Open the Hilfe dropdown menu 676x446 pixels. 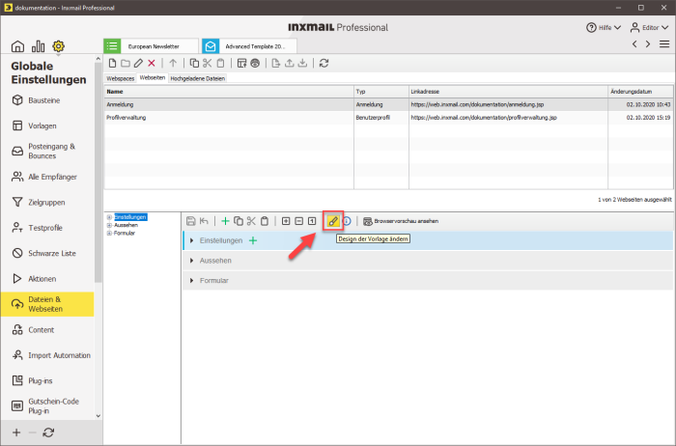tap(604, 28)
